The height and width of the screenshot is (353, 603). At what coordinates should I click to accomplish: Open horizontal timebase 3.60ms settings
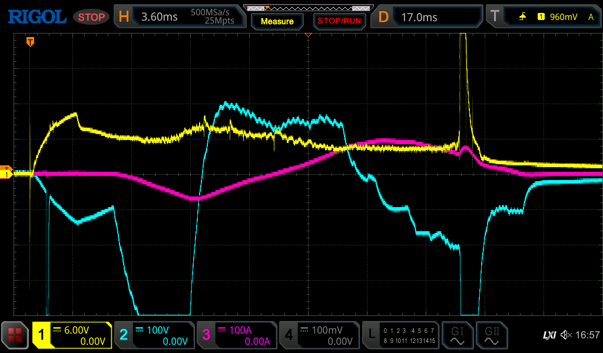pos(180,17)
